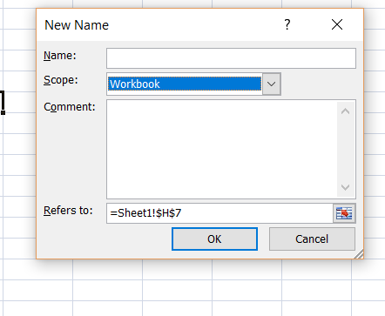Click the Refers to: label
The image size is (385, 316).
(68, 211)
